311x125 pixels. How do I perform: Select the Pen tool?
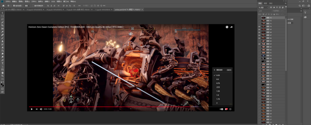(2, 60)
